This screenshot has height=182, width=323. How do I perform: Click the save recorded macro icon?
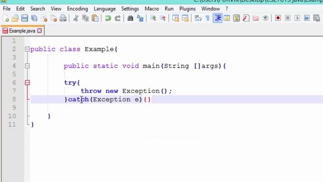coord(316,18)
